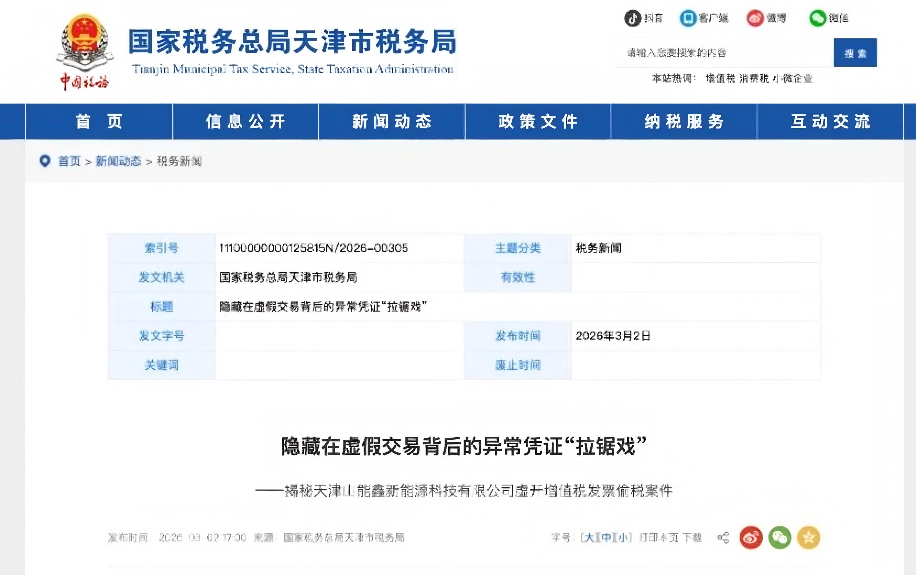
Task: Click 税务新闻 in 主题分类 row
Action: [x=598, y=248]
